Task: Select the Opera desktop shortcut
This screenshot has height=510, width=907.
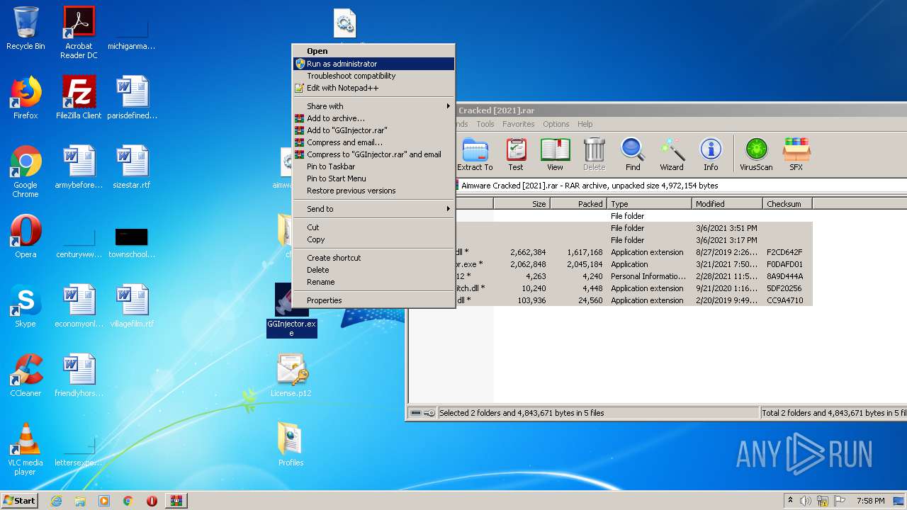Action: (26, 237)
